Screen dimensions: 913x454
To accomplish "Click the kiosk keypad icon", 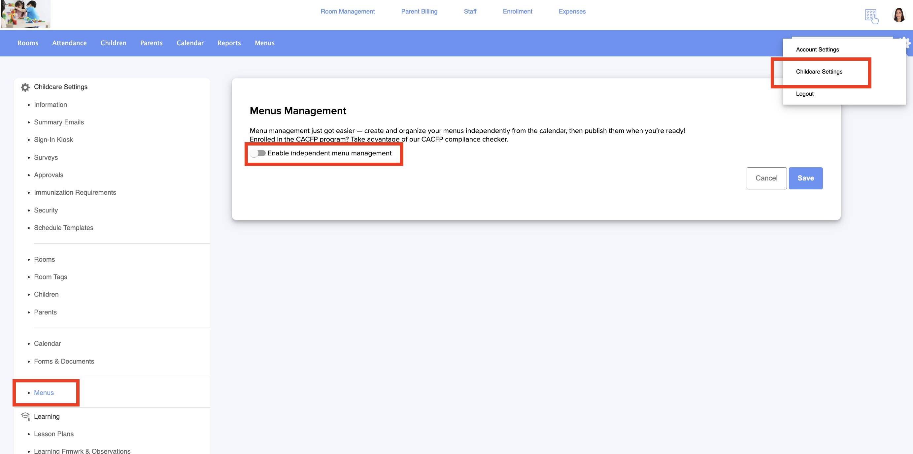I will click(871, 16).
